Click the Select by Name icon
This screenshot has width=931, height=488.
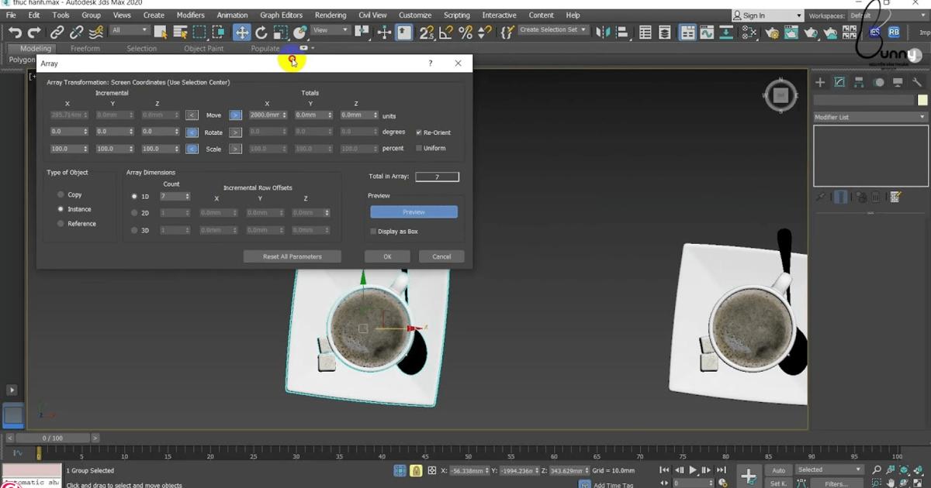(180, 33)
